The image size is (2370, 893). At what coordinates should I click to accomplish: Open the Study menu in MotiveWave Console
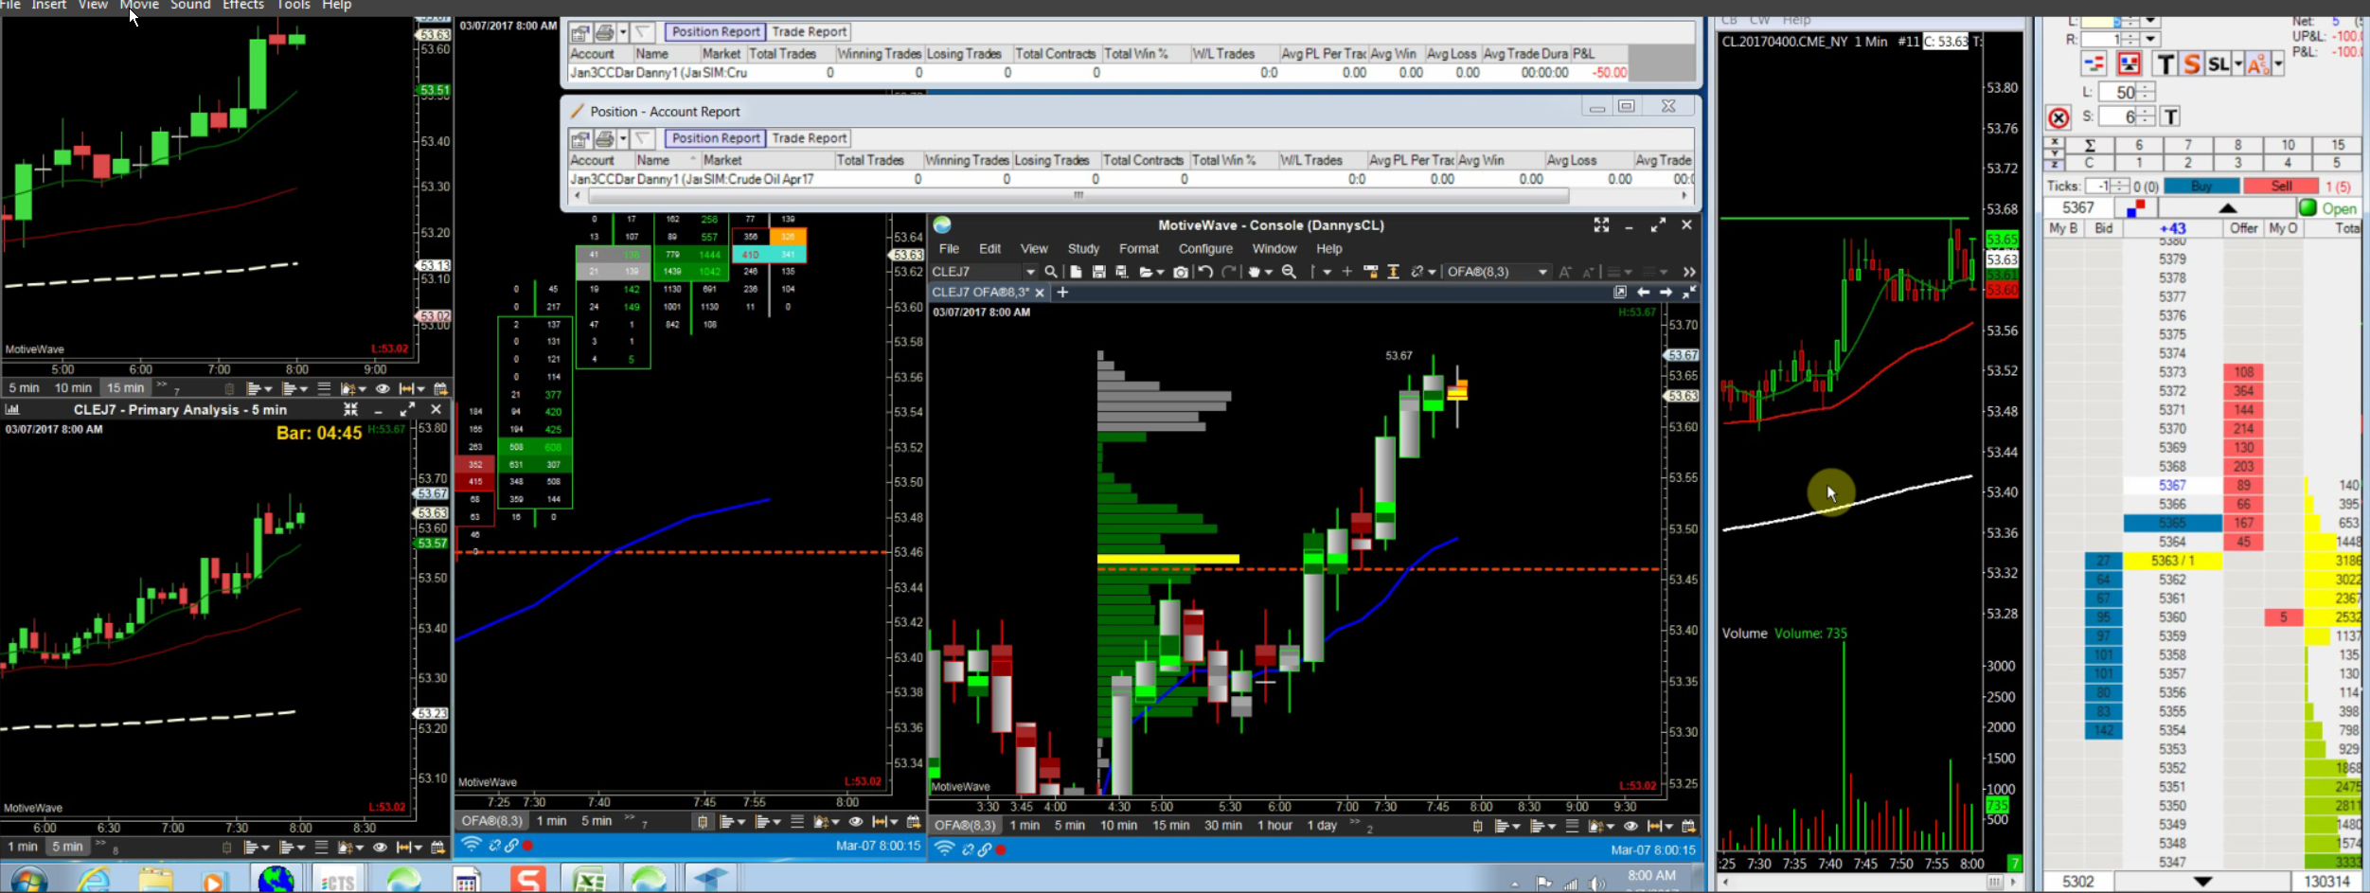pos(1083,249)
